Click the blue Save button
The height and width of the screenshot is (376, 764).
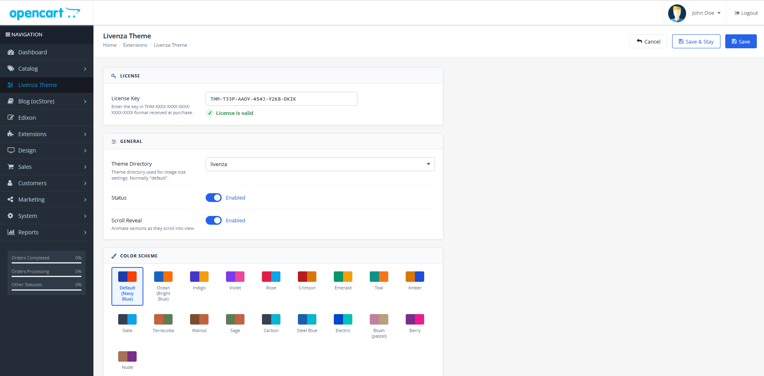[x=741, y=42]
